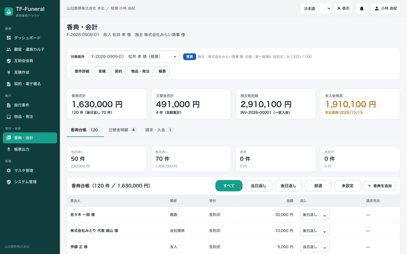Open マスタ管理 gear icon
Viewport: 407px width, 254px height.
click(x=9, y=170)
